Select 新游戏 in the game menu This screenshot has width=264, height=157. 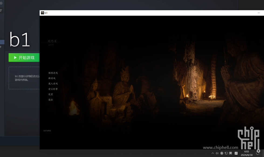(52, 78)
